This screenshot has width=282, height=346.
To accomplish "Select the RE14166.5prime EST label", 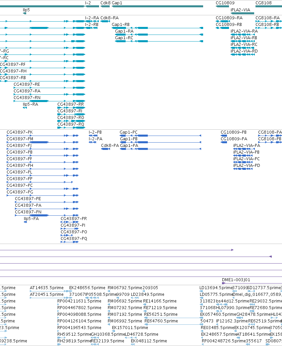I will 160,301.
